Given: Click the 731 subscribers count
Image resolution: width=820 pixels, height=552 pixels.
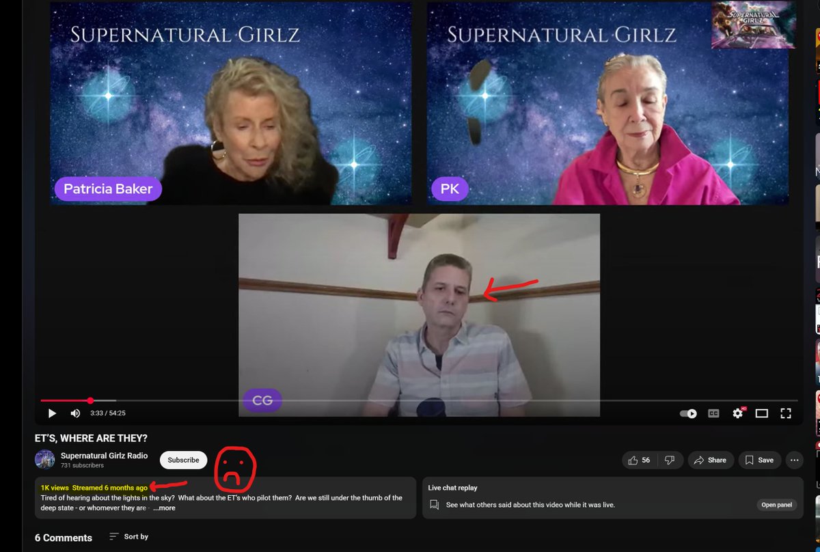Looking at the screenshot, I should tap(82, 465).
